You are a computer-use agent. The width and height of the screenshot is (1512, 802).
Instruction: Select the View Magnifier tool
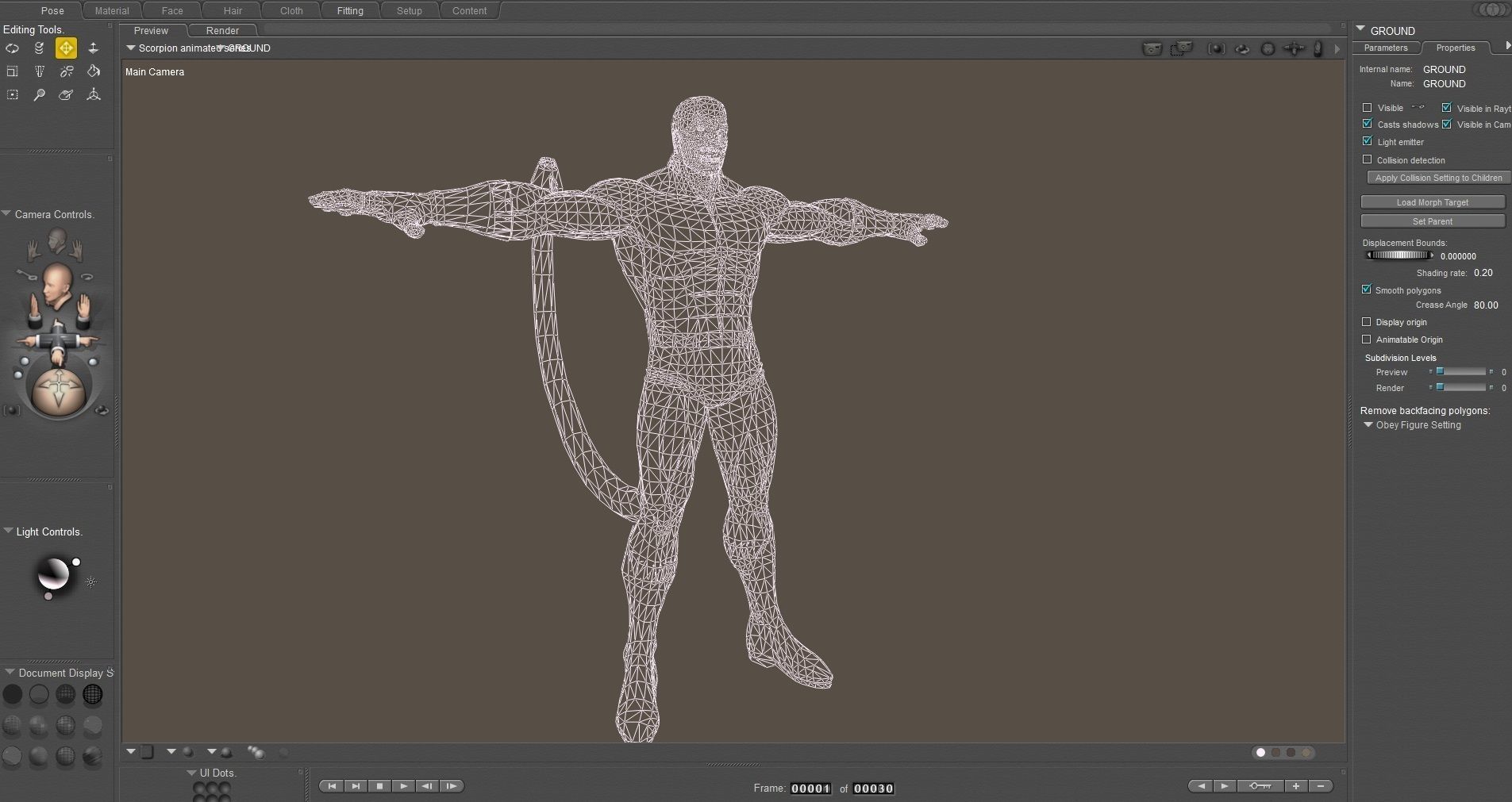39,94
